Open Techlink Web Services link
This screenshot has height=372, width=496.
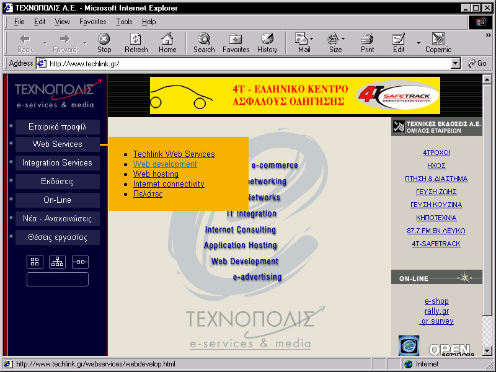tap(174, 154)
